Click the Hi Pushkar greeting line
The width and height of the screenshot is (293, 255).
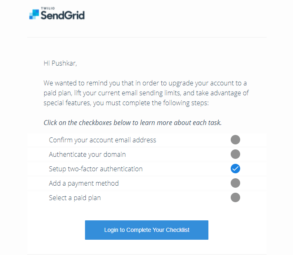pyautogui.click(x=60, y=63)
